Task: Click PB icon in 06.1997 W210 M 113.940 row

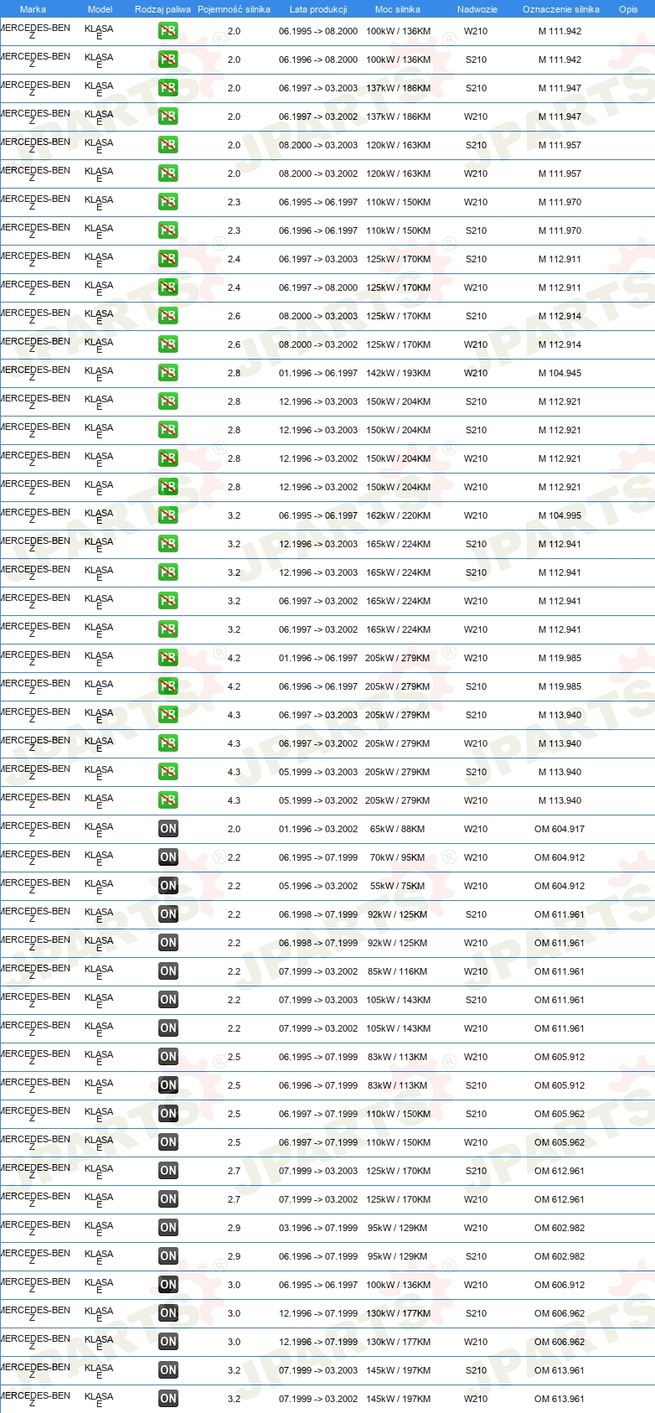Action: coord(168,743)
